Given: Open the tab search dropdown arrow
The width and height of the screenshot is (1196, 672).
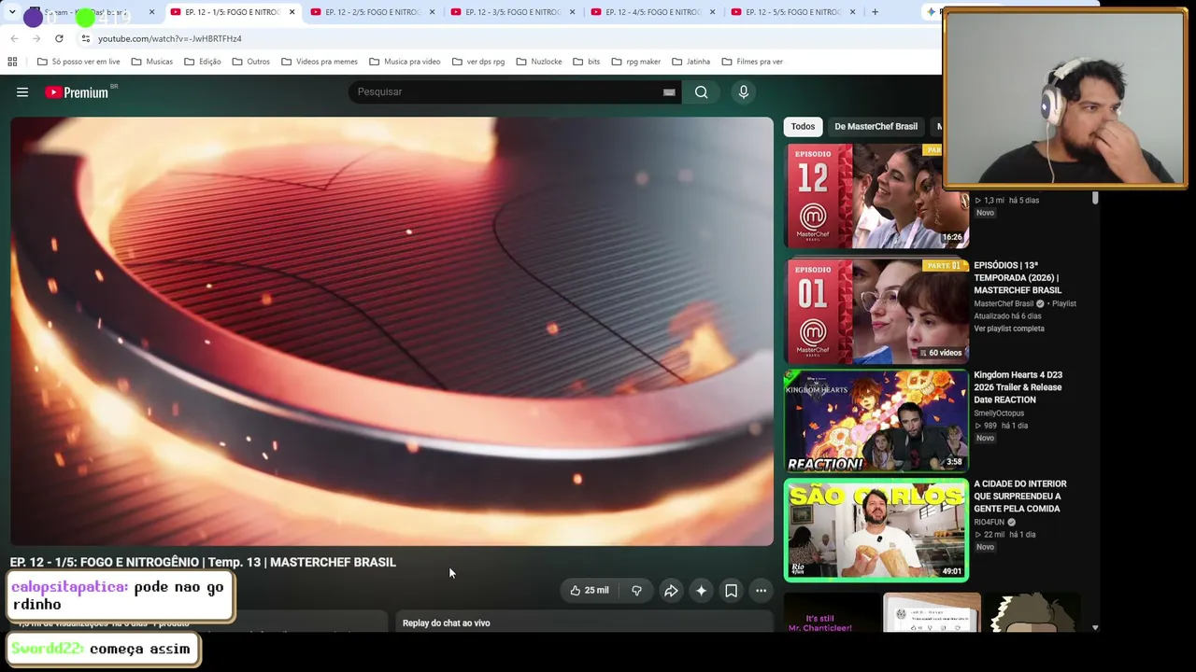Looking at the screenshot, I should (12, 12).
